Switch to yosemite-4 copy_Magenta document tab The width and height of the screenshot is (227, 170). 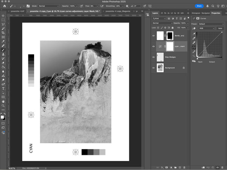click(118, 11)
